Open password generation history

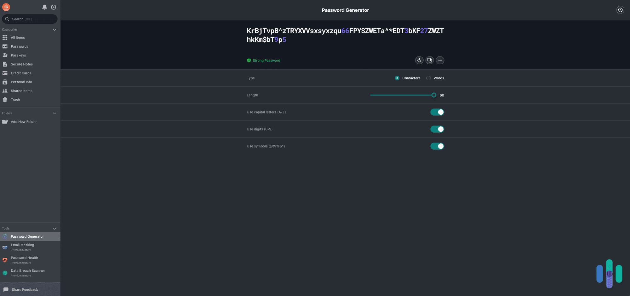coord(620,10)
